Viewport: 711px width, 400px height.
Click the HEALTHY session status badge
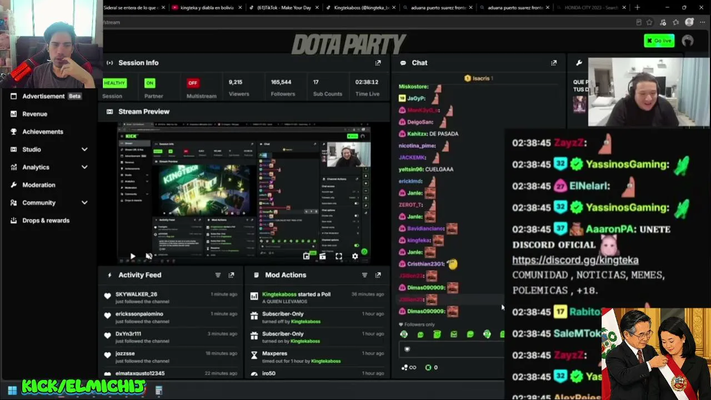coord(114,83)
